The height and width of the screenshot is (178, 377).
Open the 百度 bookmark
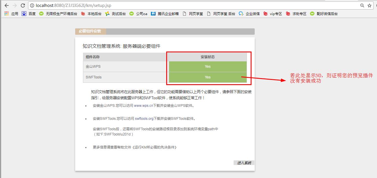[x=29, y=14]
